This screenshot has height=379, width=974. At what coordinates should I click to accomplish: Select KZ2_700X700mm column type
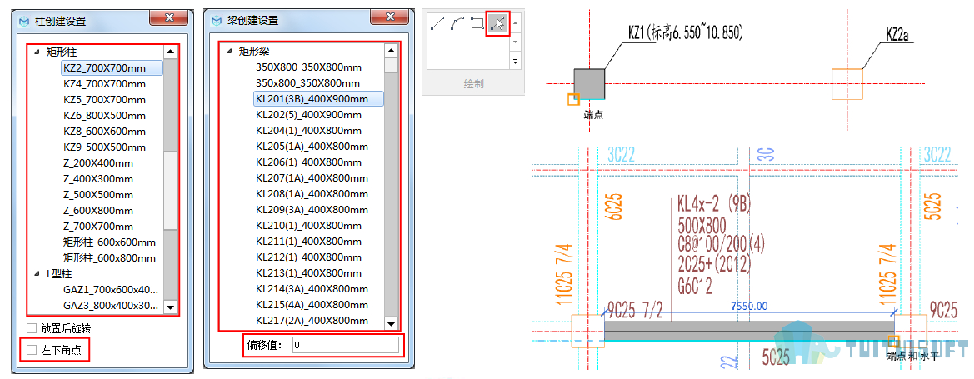112,67
